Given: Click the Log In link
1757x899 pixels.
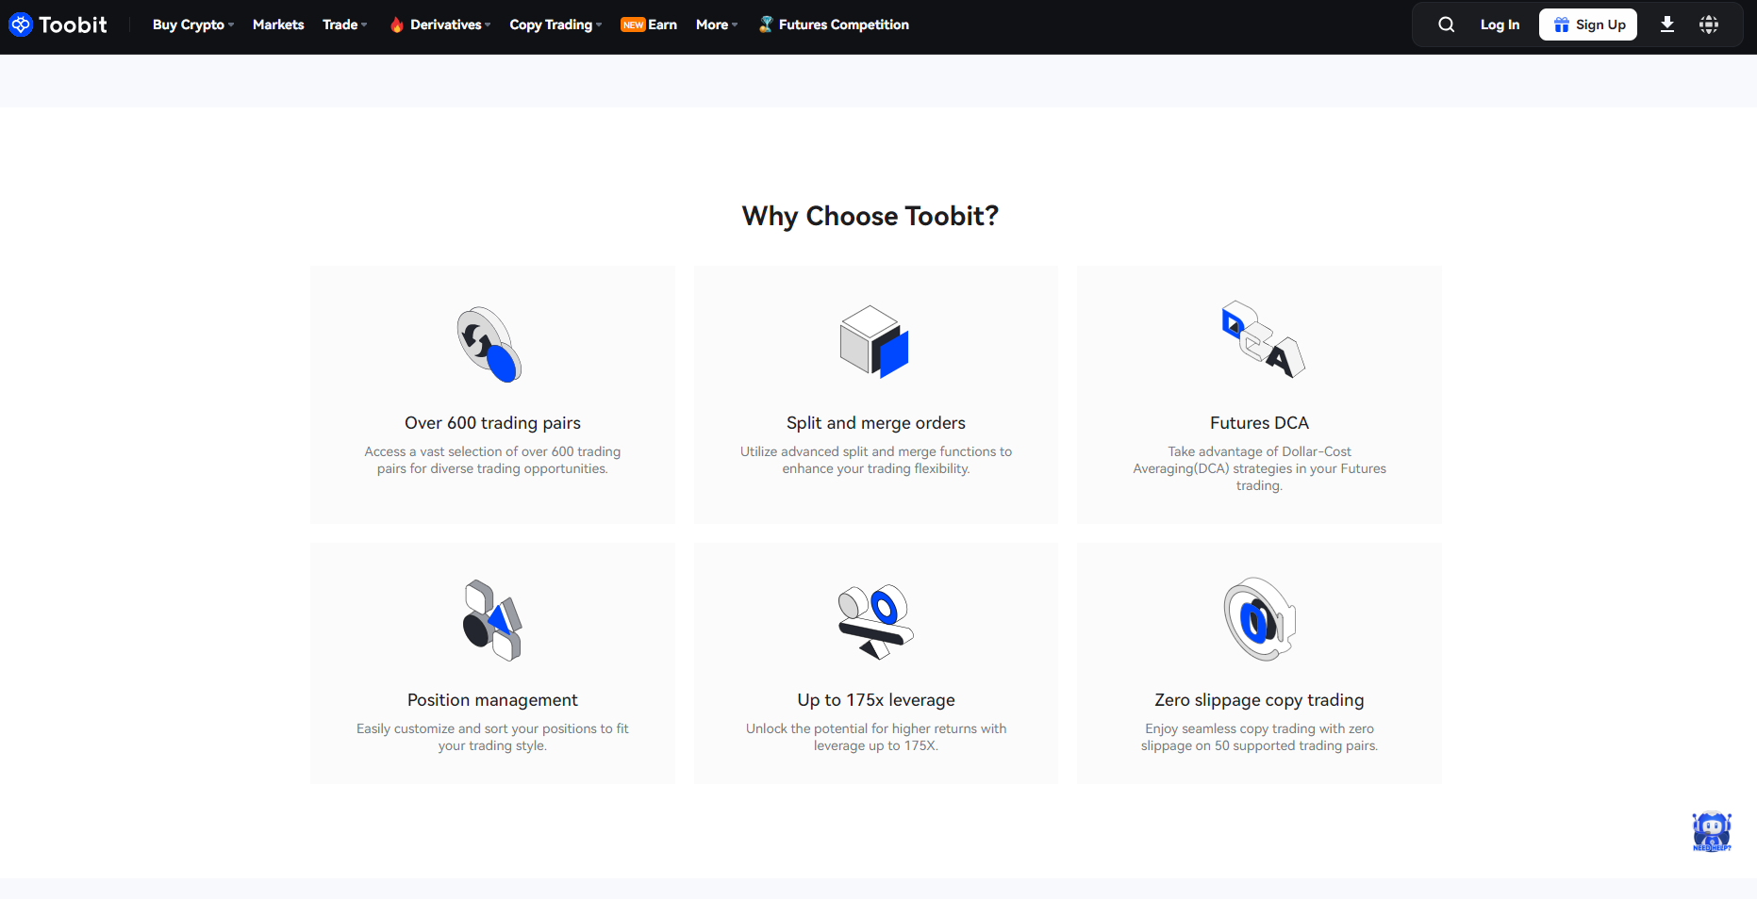Looking at the screenshot, I should point(1500,25).
